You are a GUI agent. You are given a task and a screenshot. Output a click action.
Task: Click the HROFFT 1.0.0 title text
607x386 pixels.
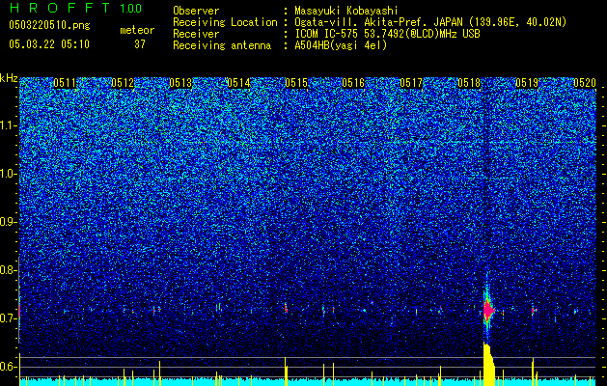[x=75, y=8]
